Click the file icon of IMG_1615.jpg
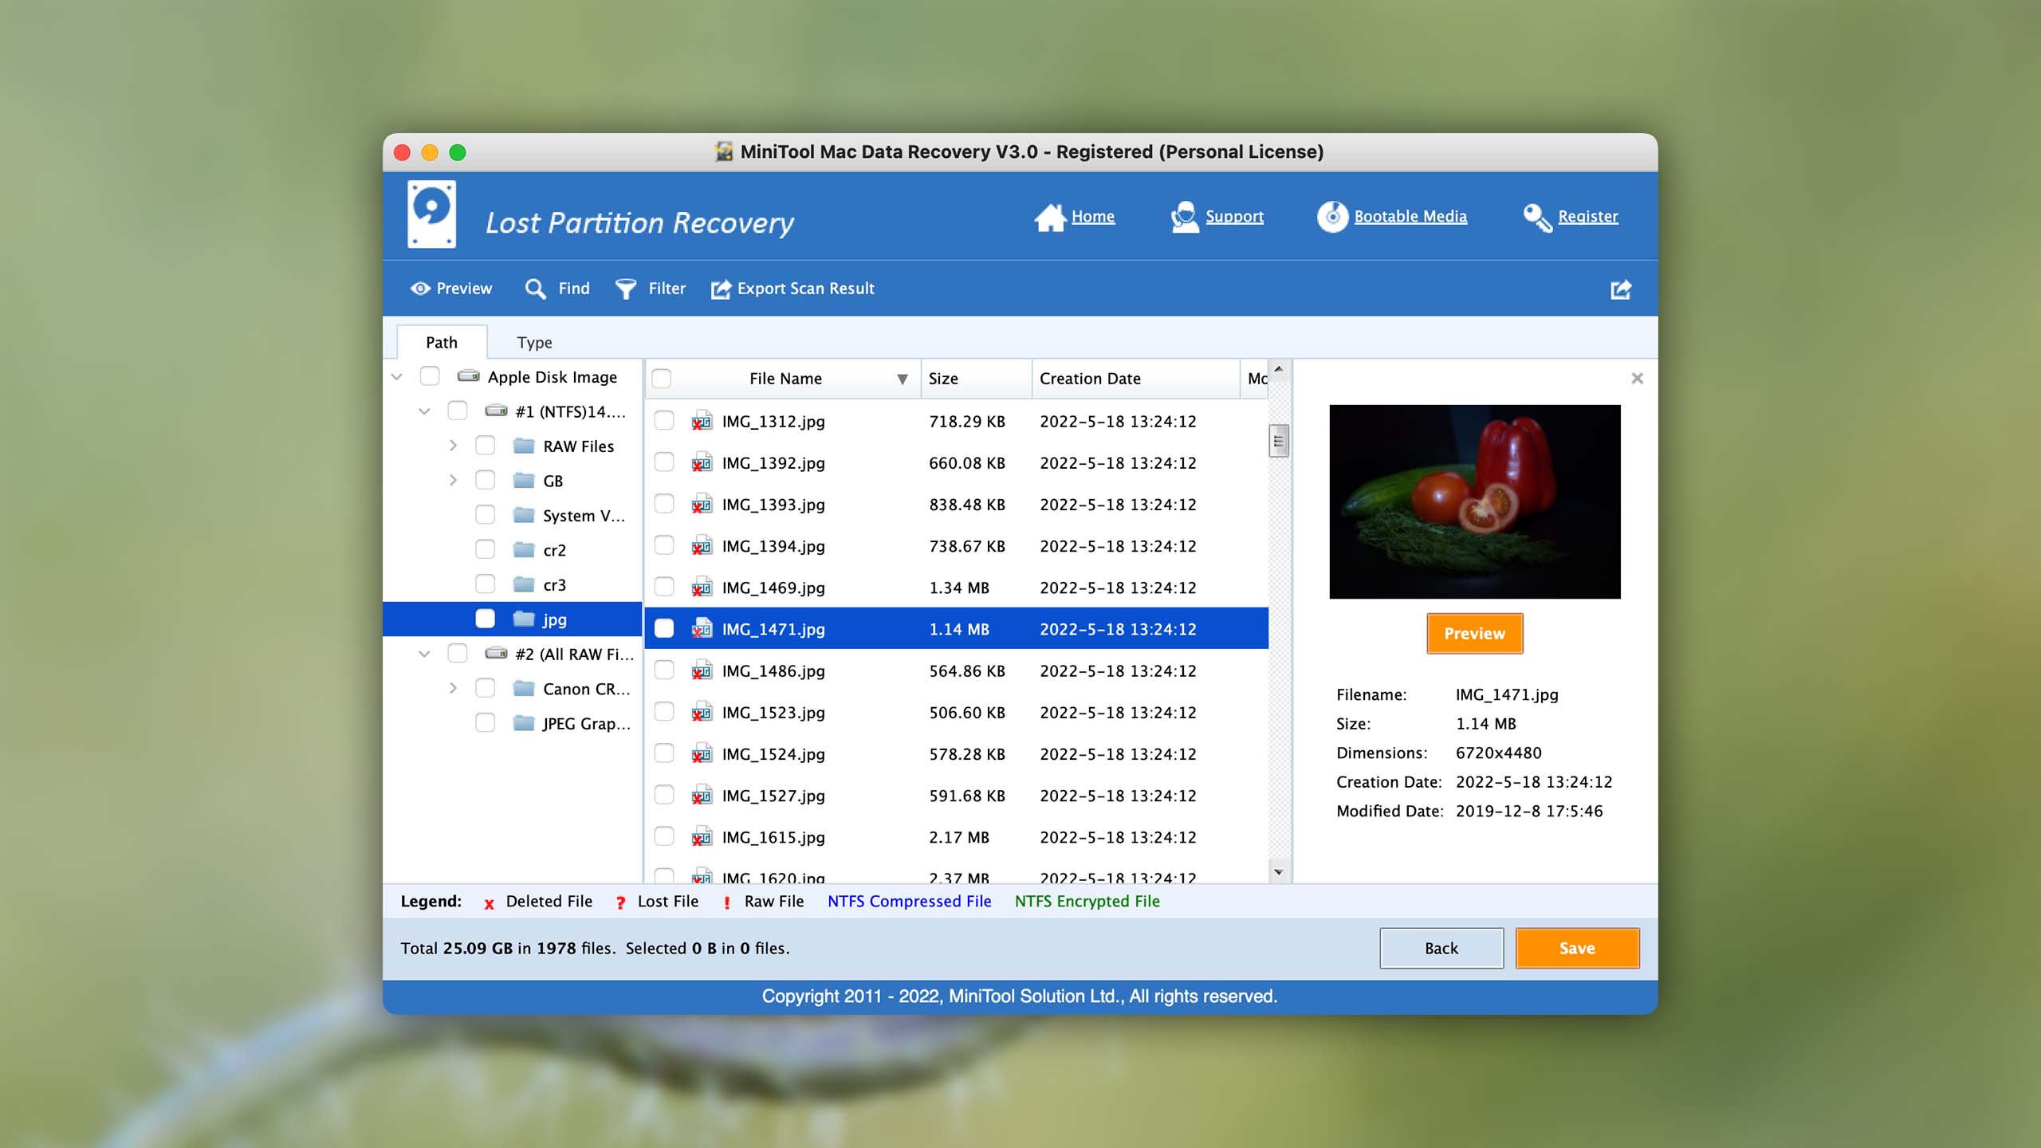The width and height of the screenshot is (2041, 1148). pos(701,837)
